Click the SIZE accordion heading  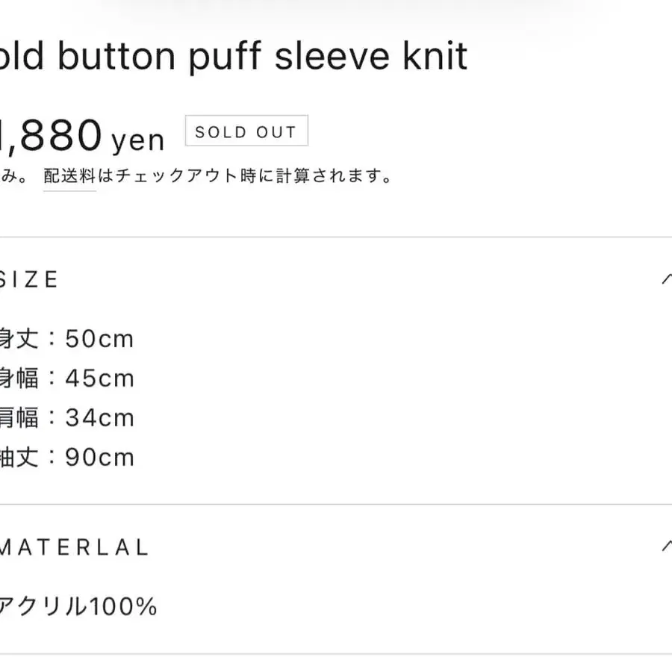click(x=30, y=279)
